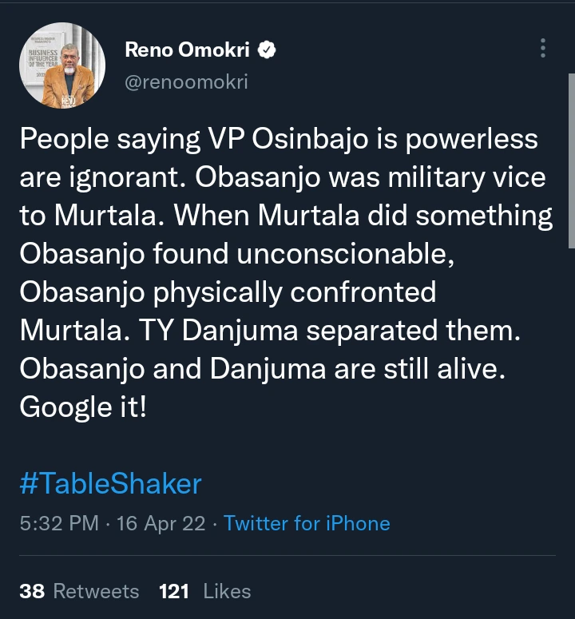Open Reno Omokri's profile picture
575x619 pixels.
click(62, 65)
